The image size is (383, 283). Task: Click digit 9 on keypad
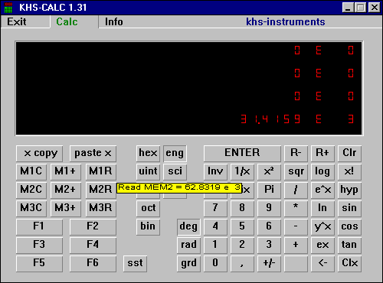click(269, 208)
